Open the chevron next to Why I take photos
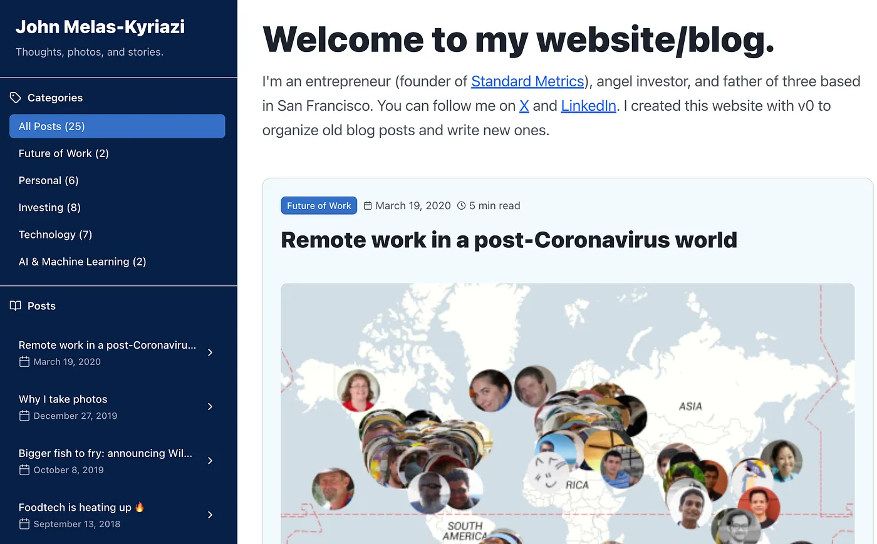877x544 pixels. [210, 407]
